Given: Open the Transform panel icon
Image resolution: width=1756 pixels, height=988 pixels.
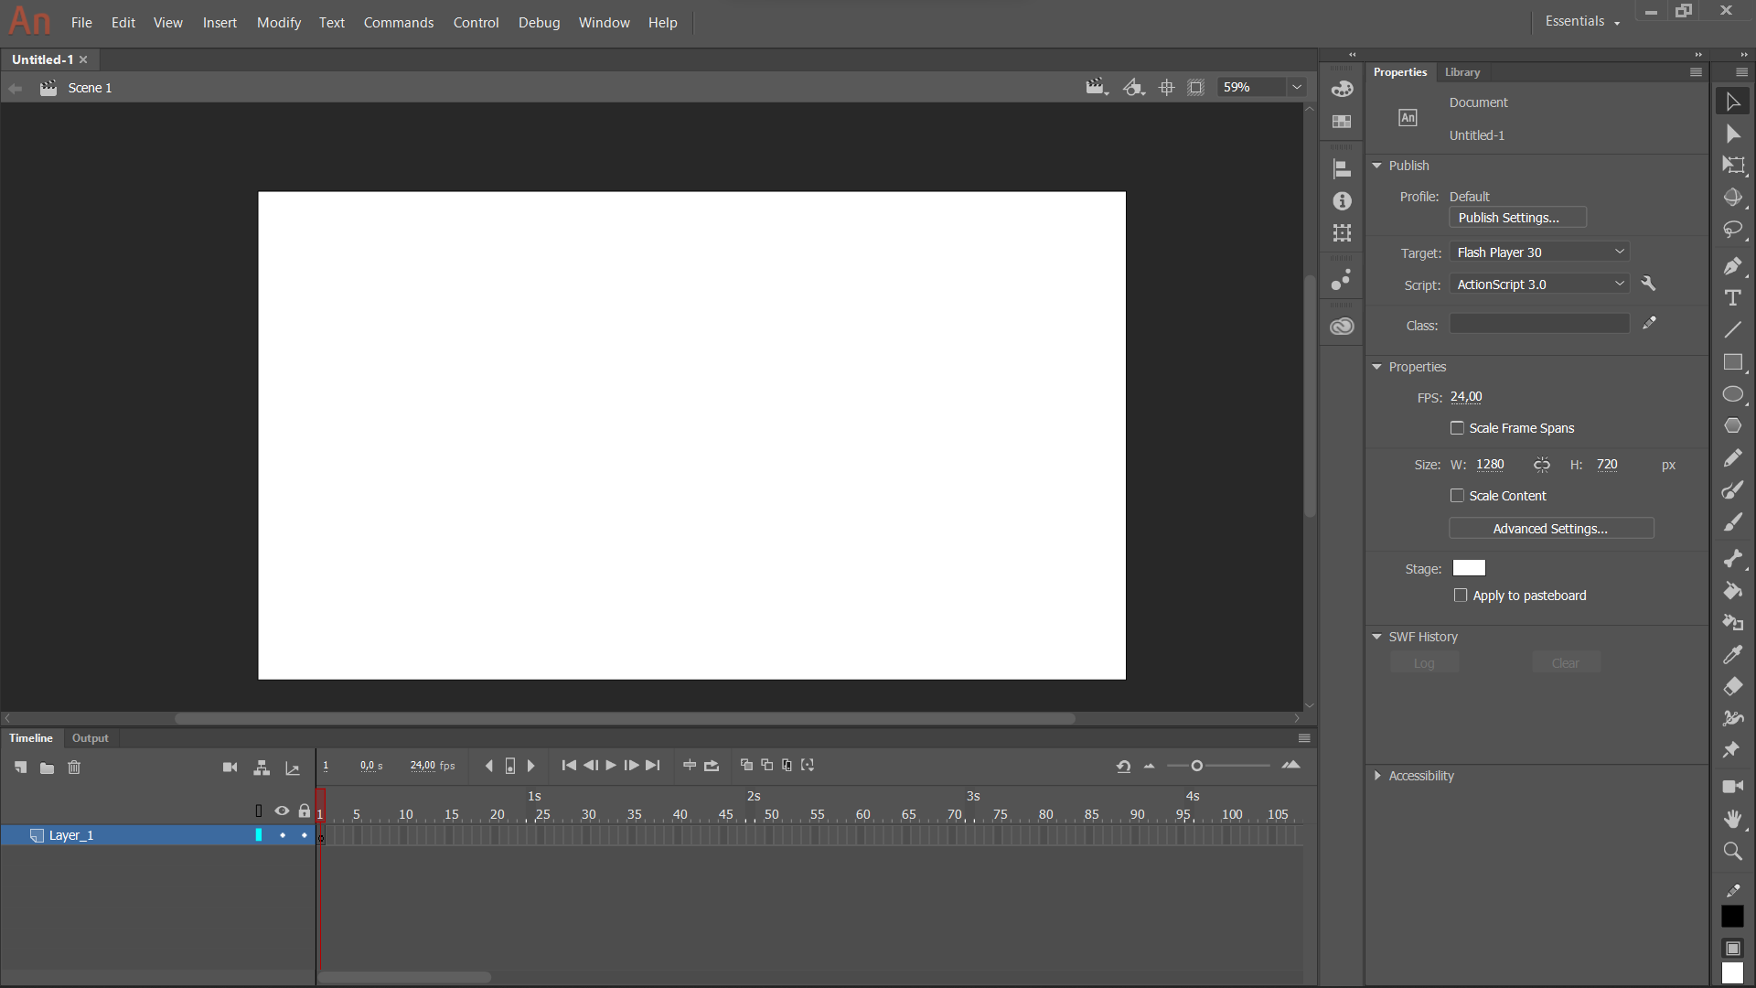Looking at the screenshot, I should click(1342, 233).
